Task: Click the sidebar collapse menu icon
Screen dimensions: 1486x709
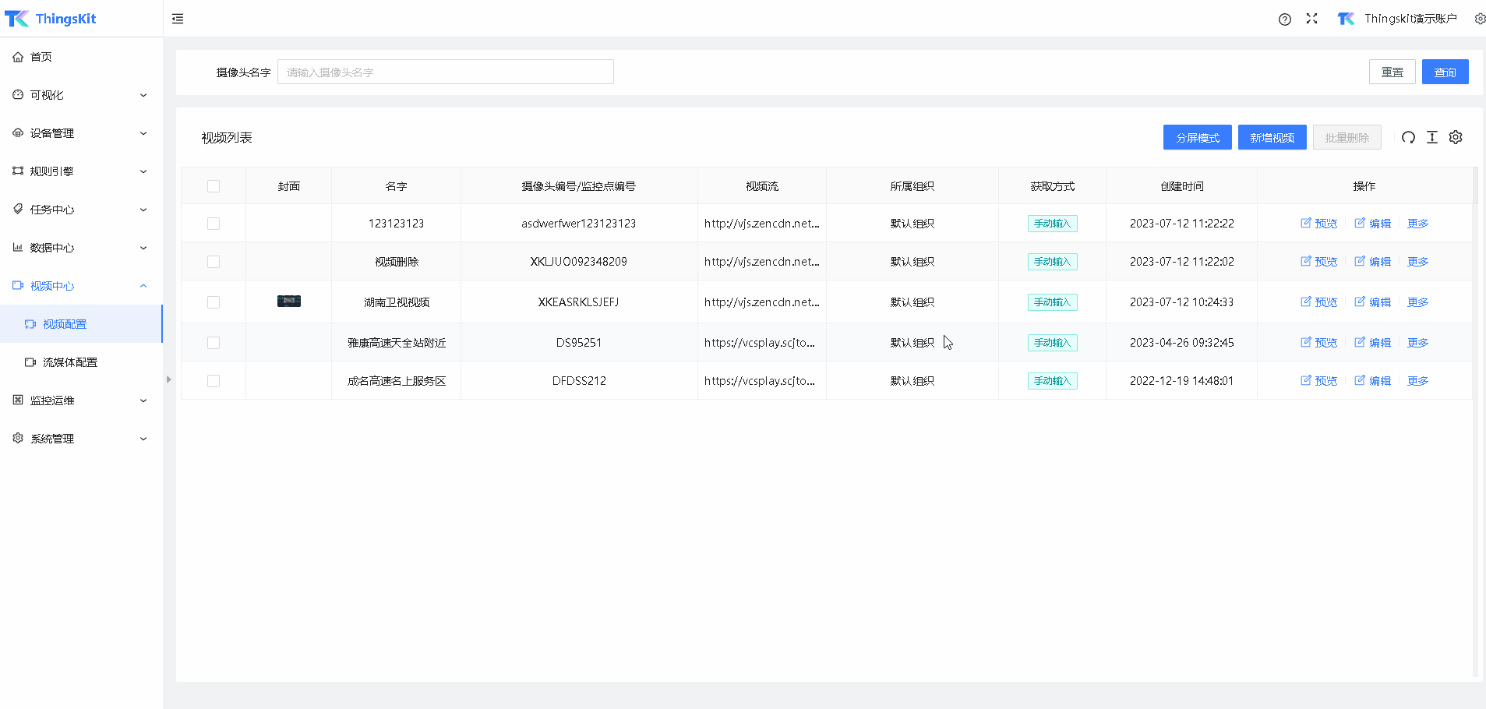Action: tap(178, 19)
